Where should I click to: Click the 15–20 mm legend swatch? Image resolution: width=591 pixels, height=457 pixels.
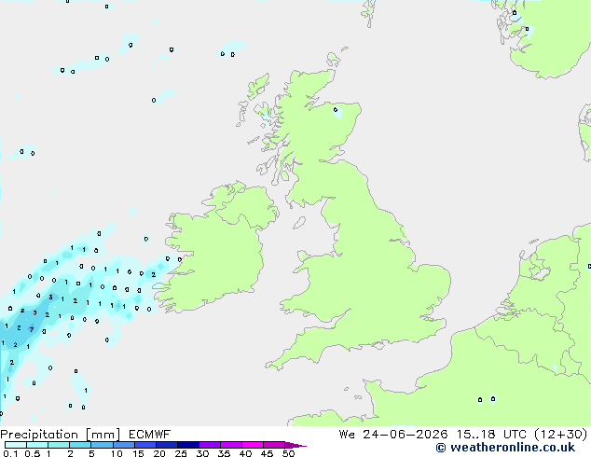point(144,445)
